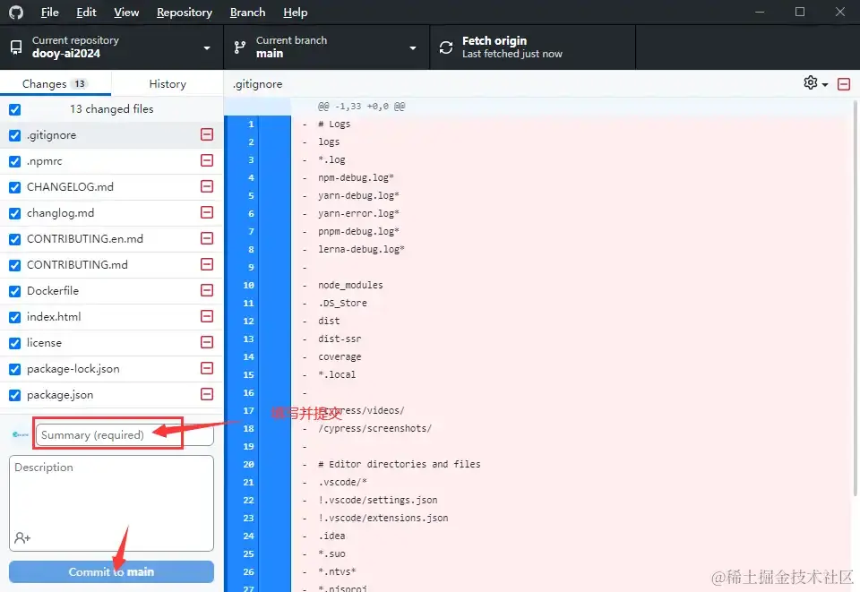Click the Description text area
The image size is (860, 592).
111,502
